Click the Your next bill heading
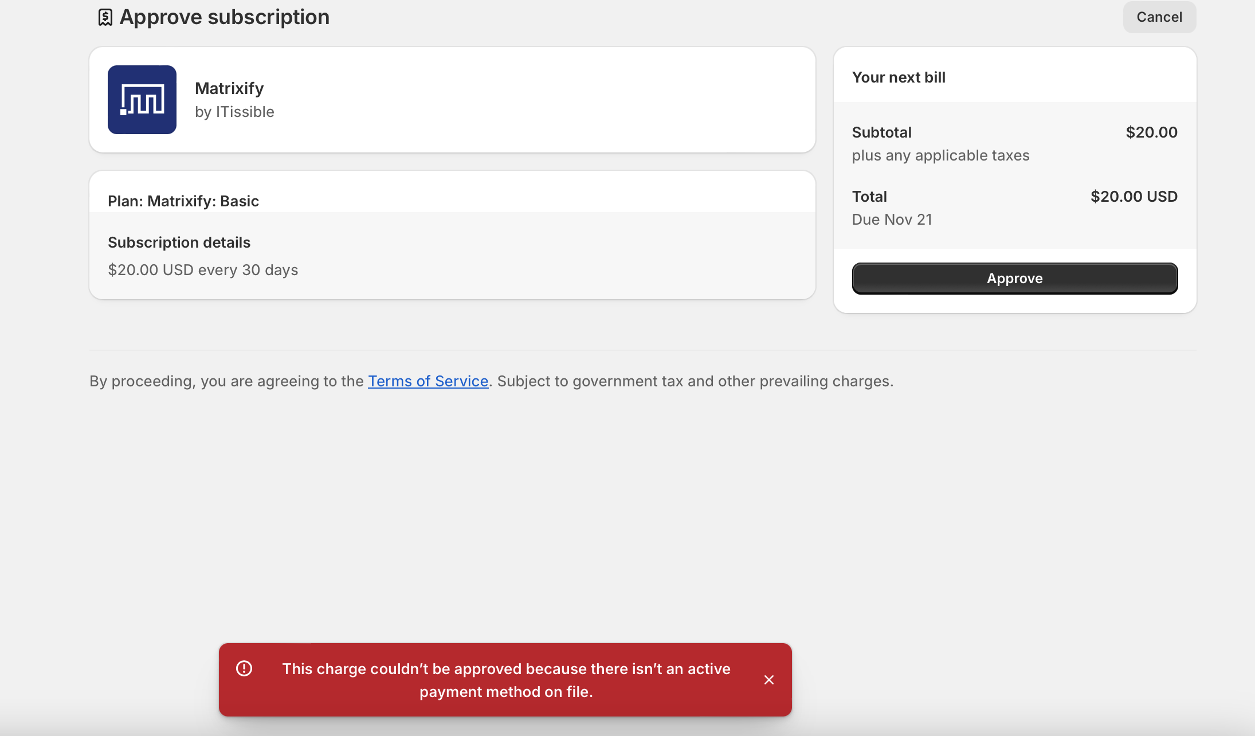This screenshot has width=1255, height=736. point(899,77)
